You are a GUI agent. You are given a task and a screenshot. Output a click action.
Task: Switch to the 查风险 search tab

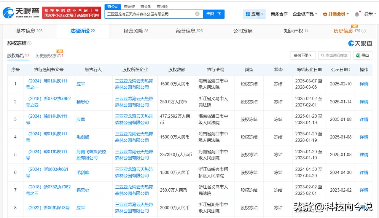[x=162, y=7]
